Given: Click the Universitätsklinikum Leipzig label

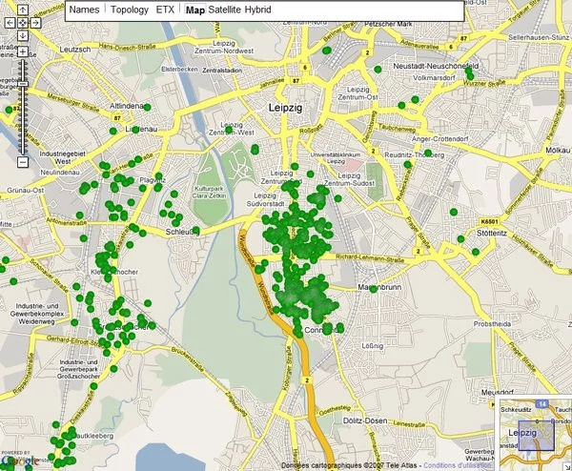Looking at the screenshot, I should 336,158.
